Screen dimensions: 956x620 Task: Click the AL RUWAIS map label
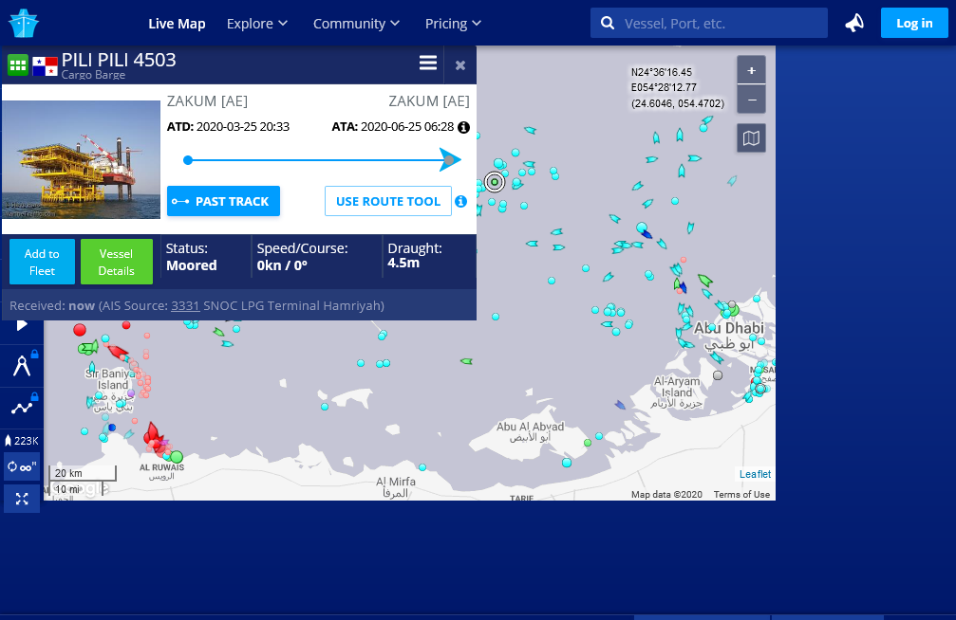[161, 467]
